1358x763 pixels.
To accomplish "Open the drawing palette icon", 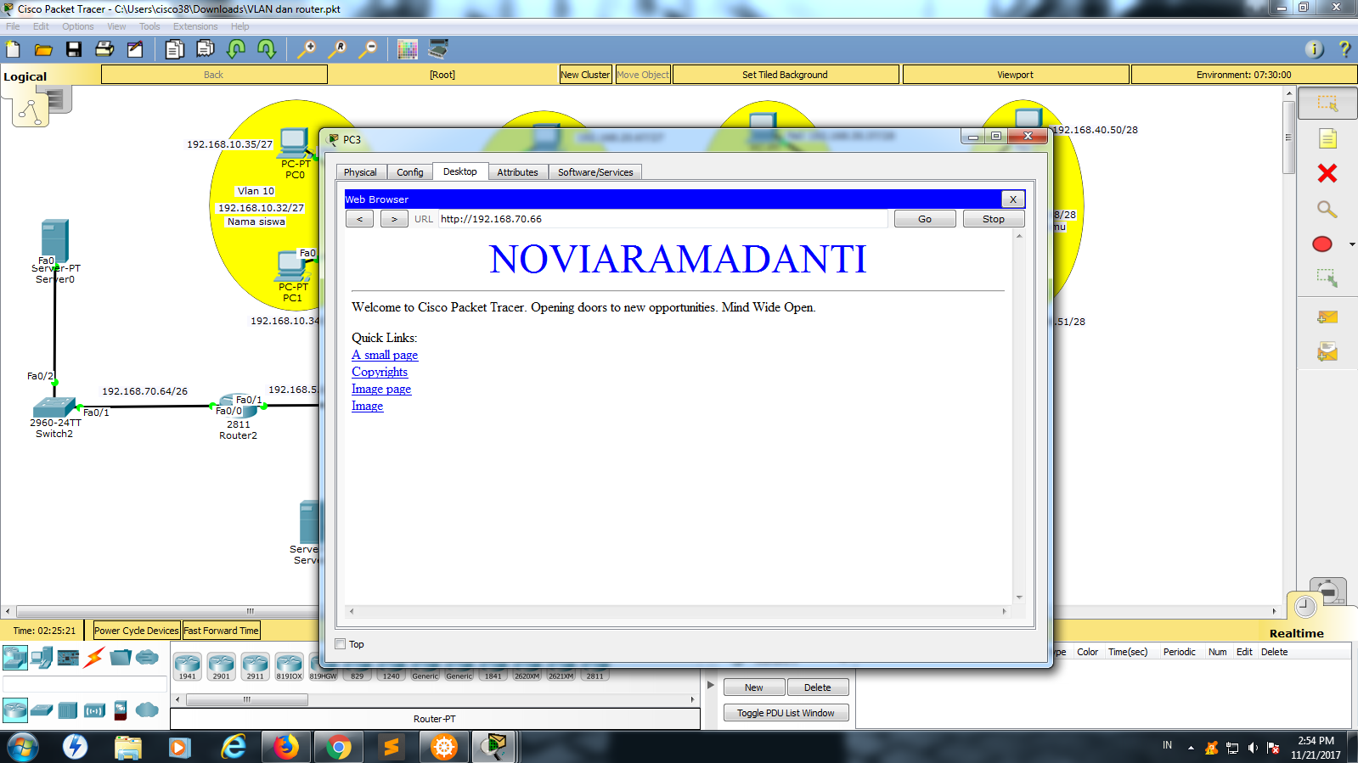I will (x=408, y=49).
